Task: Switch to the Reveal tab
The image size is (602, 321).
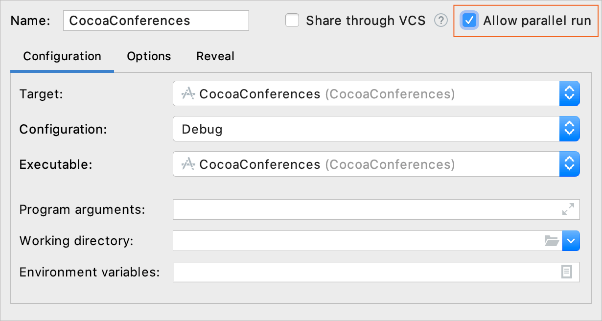Action: pyautogui.click(x=215, y=56)
